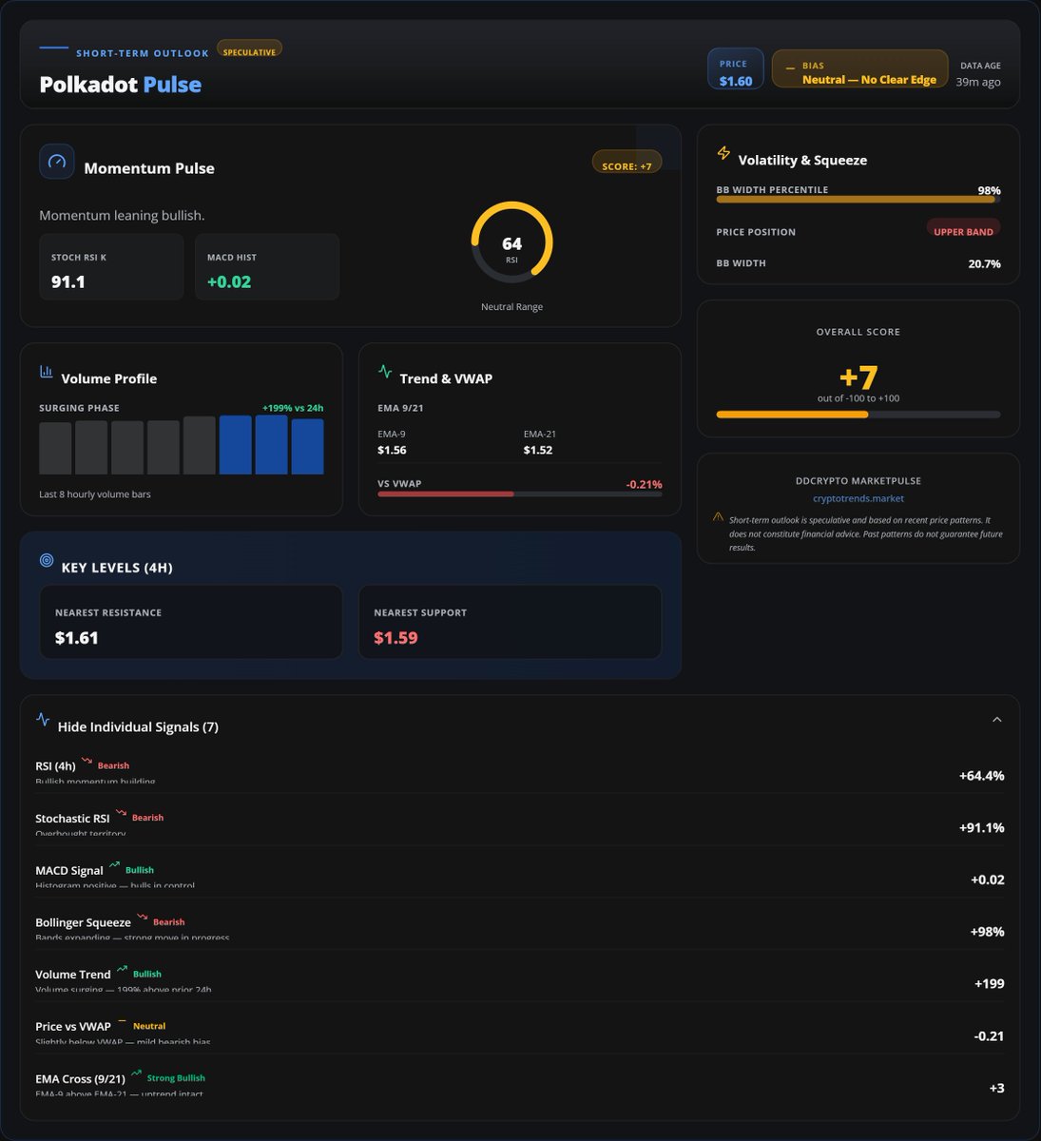Collapse the Individual Signals section chevron
This screenshot has width=1041, height=1141.
click(997, 720)
